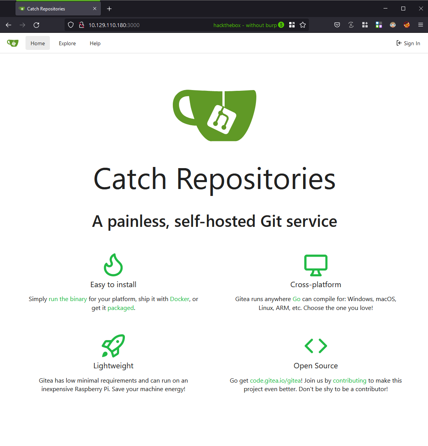Click the Gitea logo in navbar
428x446 pixels.
coord(13,43)
